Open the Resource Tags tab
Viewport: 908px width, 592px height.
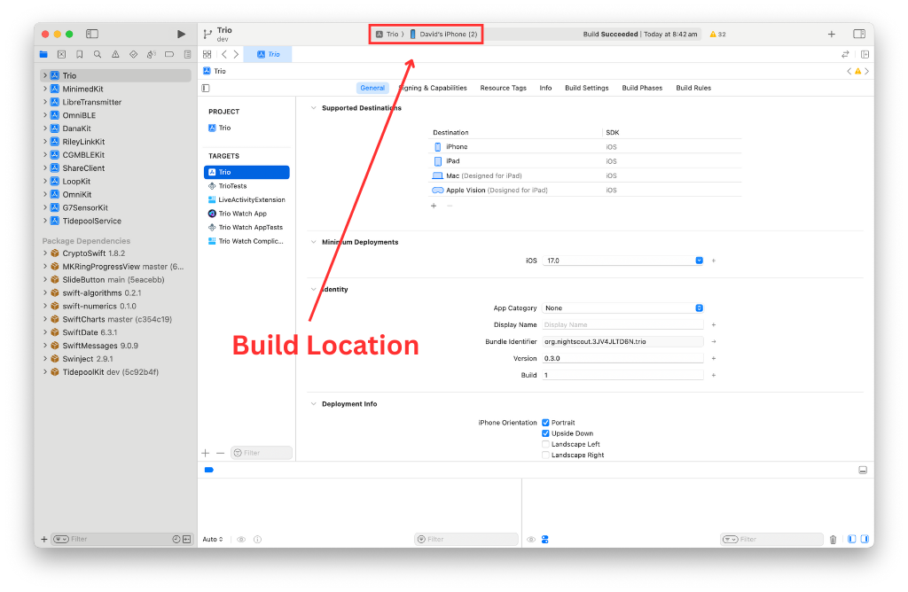click(x=504, y=88)
